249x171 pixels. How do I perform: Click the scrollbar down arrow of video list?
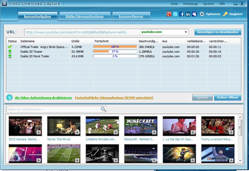tap(240, 161)
